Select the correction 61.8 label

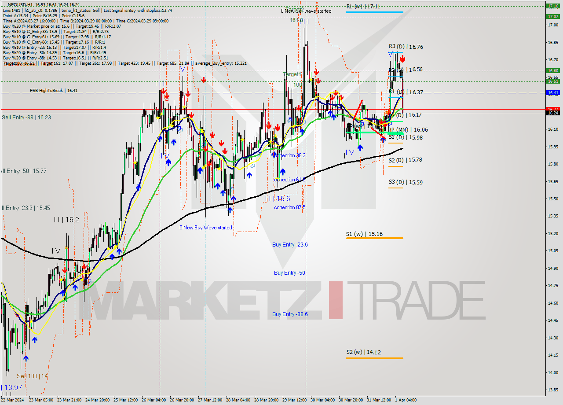(290, 180)
